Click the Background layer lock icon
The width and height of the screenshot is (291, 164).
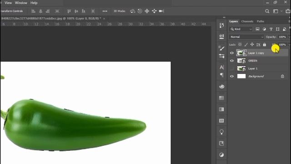tap(282, 76)
